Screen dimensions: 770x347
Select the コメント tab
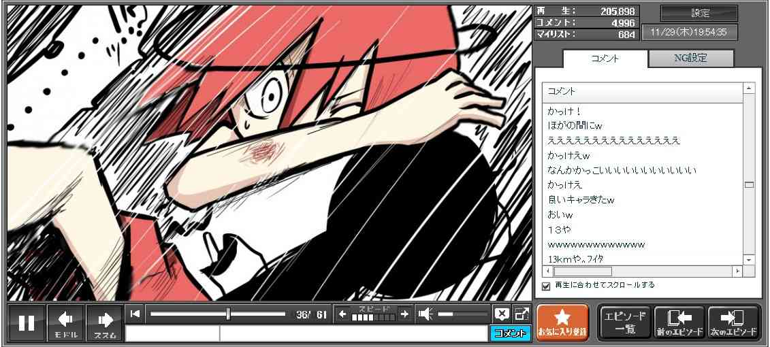click(x=604, y=59)
